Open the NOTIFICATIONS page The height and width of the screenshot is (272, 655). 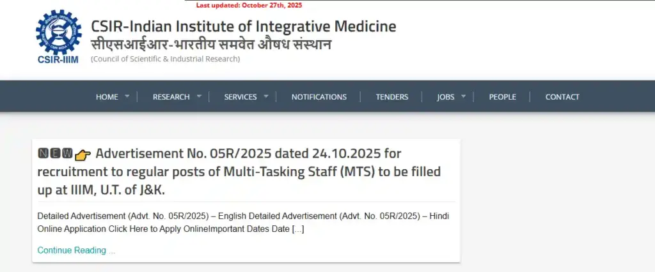pyautogui.click(x=319, y=97)
